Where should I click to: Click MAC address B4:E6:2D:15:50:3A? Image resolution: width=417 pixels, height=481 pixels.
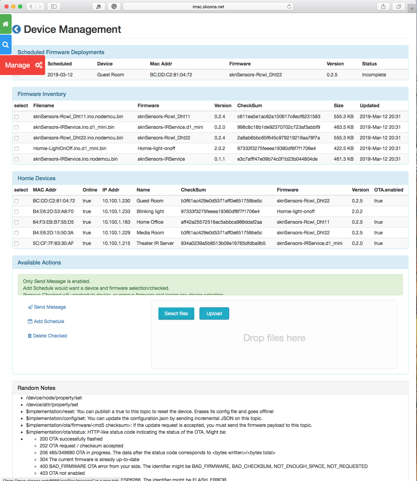tap(53, 233)
